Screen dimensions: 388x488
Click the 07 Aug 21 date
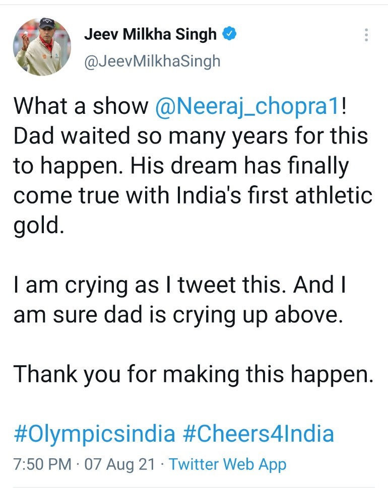(x=119, y=464)
